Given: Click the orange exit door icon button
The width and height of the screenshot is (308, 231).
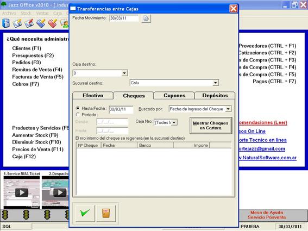Looking at the screenshot, I should [x=106, y=213].
